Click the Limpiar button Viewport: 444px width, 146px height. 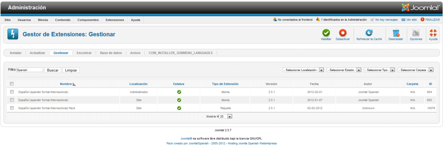tap(71, 70)
